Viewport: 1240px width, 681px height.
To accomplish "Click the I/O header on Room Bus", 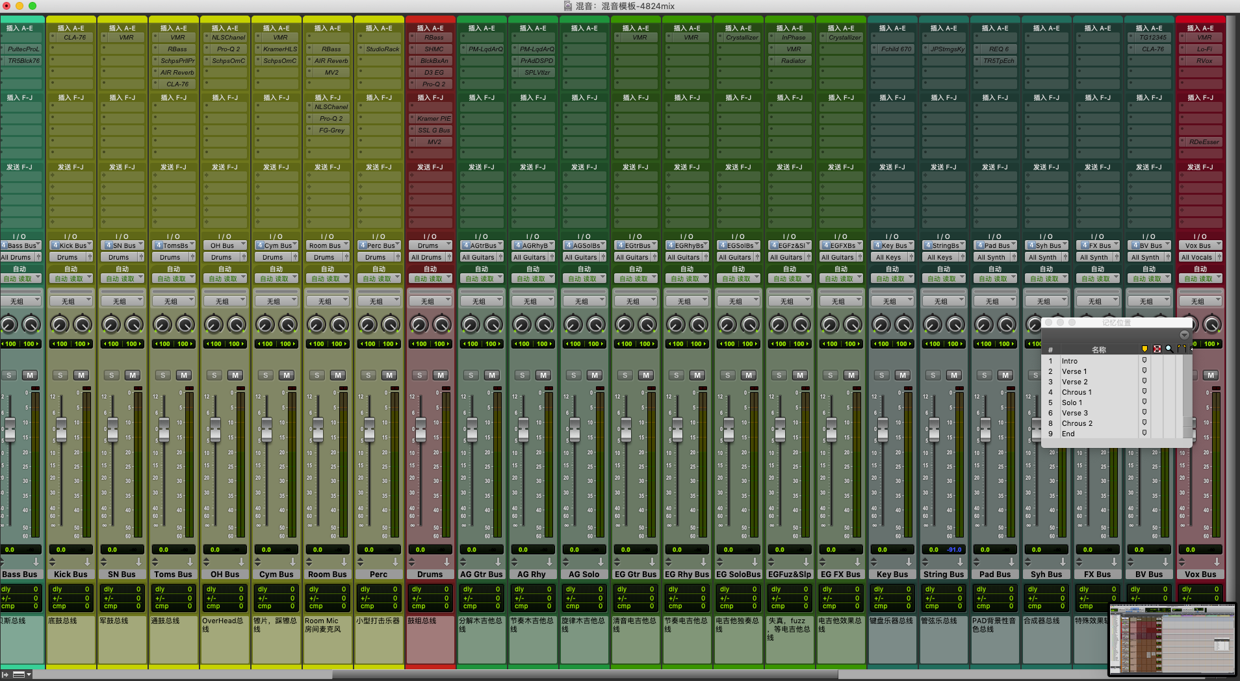I will pos(328,236).
